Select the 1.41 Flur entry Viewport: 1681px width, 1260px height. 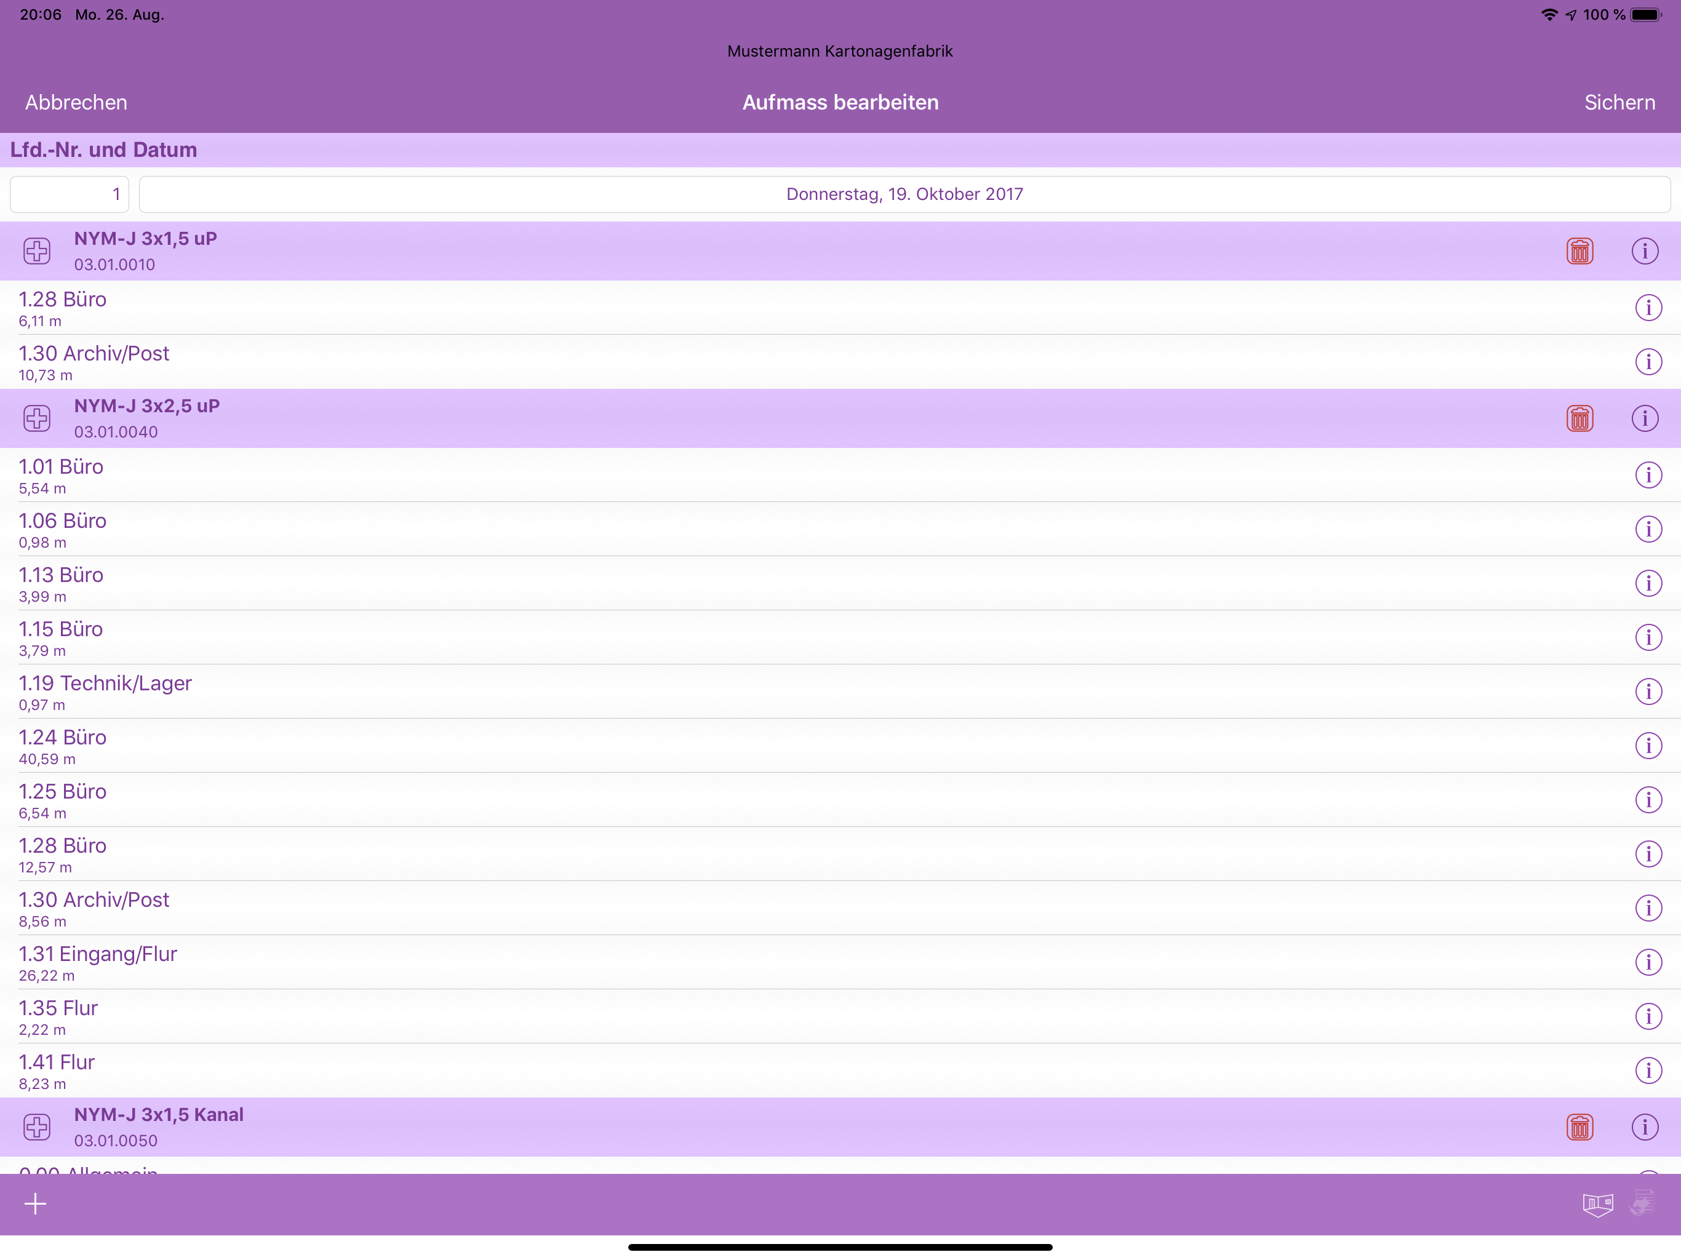tap(840, 1070)
